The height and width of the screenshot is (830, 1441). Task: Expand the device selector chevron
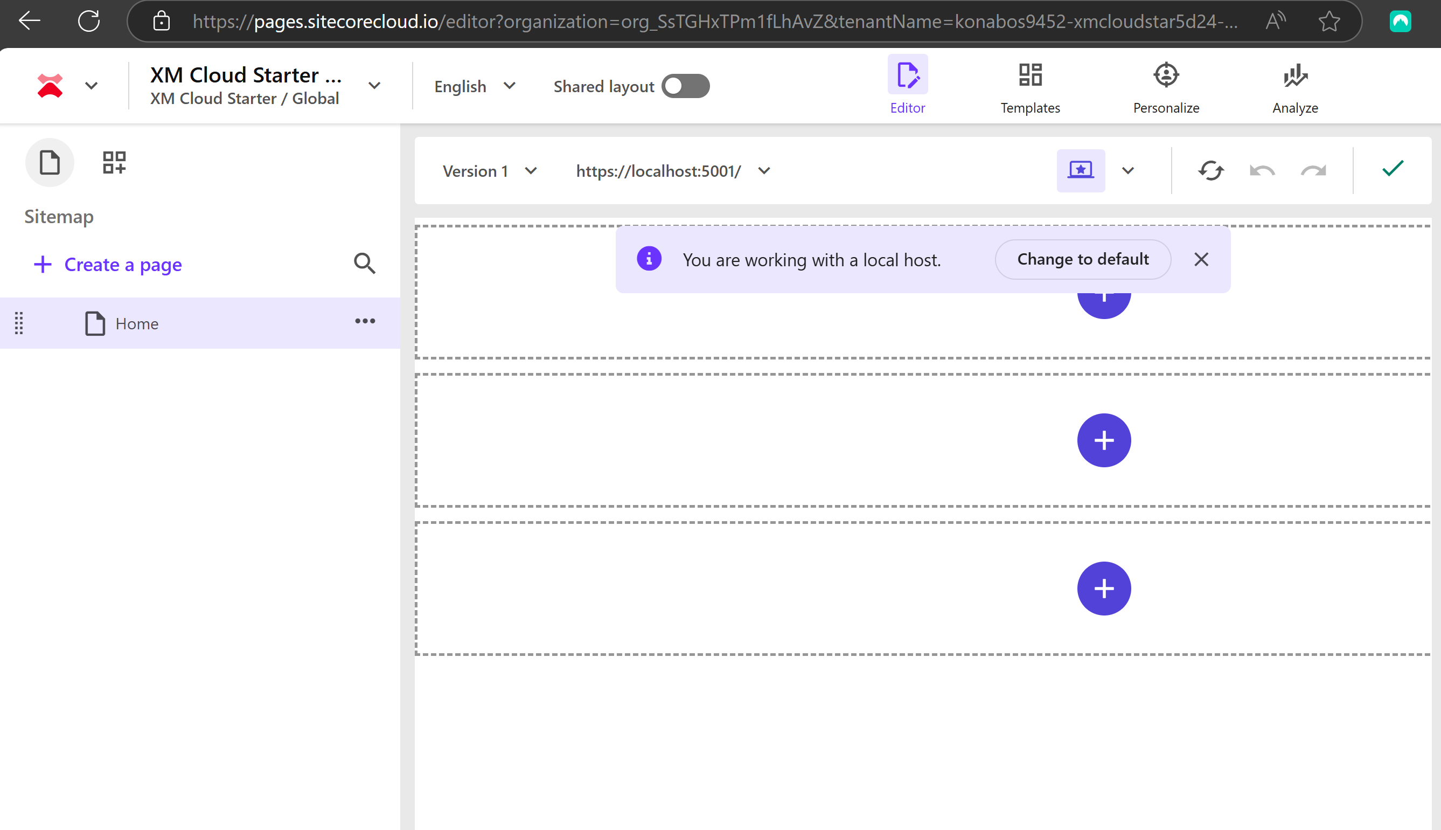tap(1128, 170)
